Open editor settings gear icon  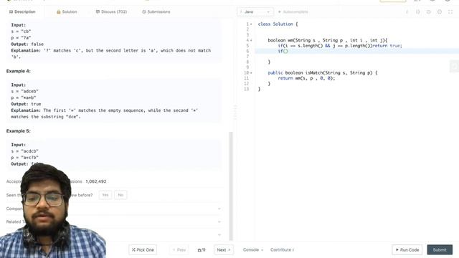pyautogui.click(x=440, y=11)
